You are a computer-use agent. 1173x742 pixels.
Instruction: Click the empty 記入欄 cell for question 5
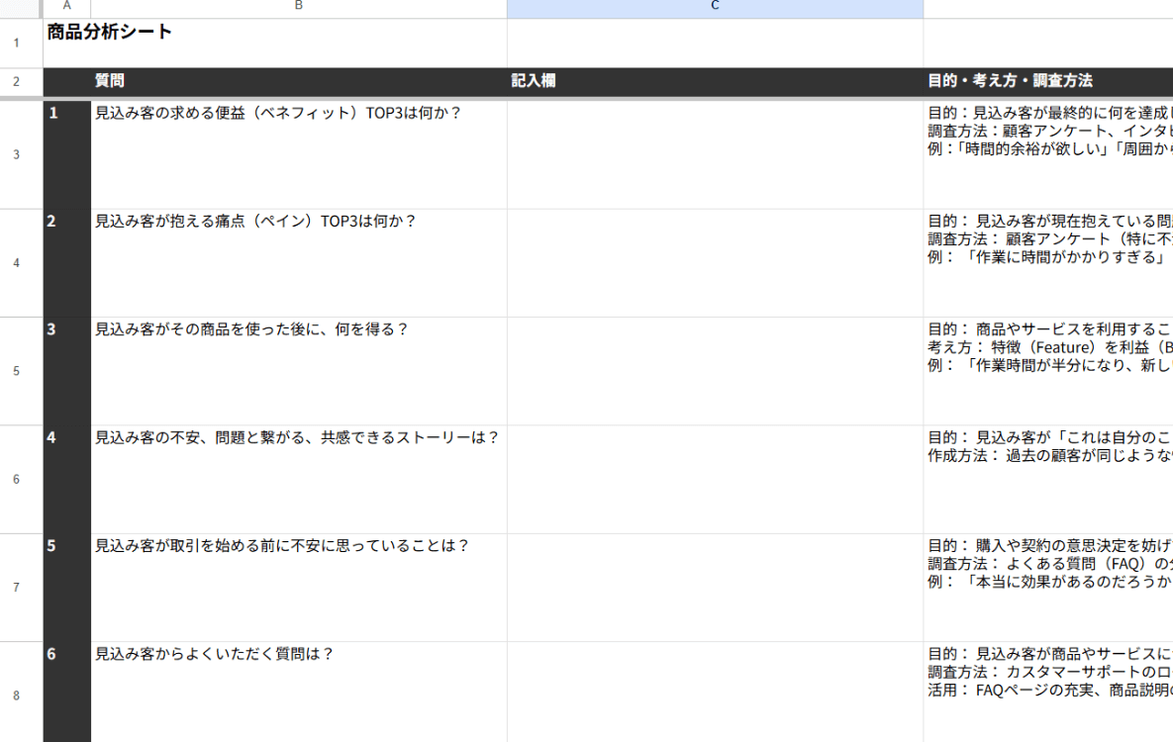coord(715,588)
